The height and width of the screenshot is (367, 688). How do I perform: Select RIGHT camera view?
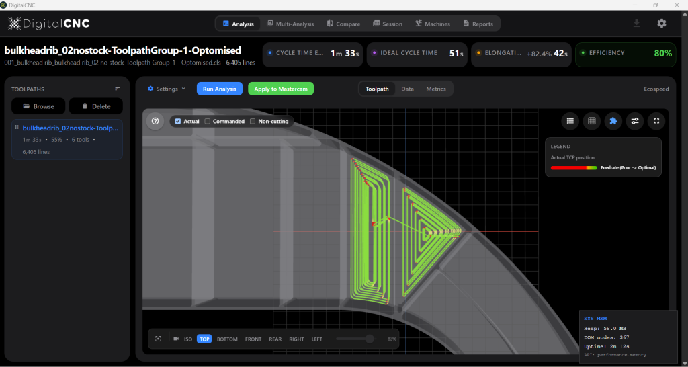(x=296, y=339)
